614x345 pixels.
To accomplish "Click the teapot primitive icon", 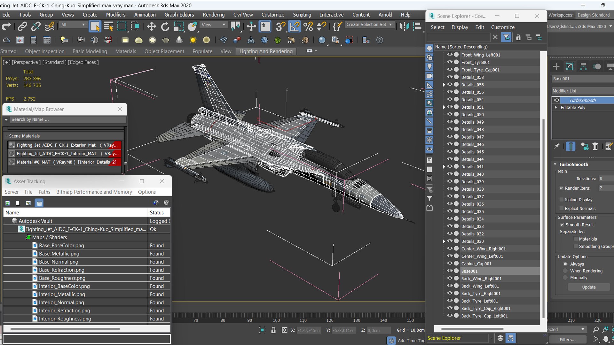I will point(166,40).
